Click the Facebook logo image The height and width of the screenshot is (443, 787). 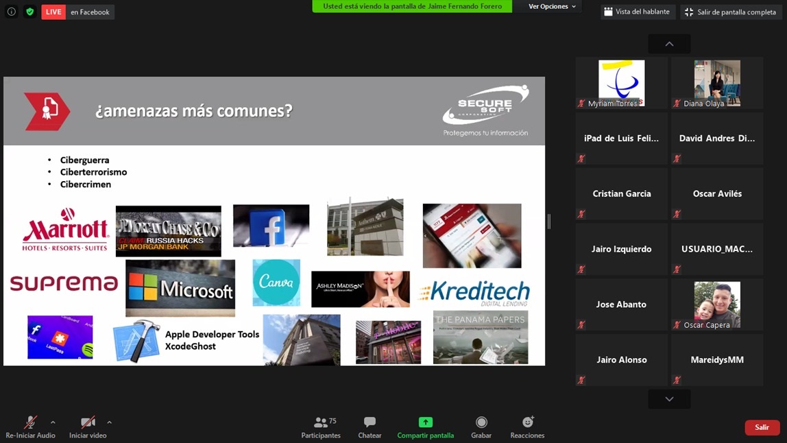(271, 226)
